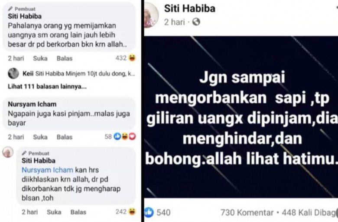
Task: Click the heart reaction on Nursyam's comment
Action: (132, 136)
